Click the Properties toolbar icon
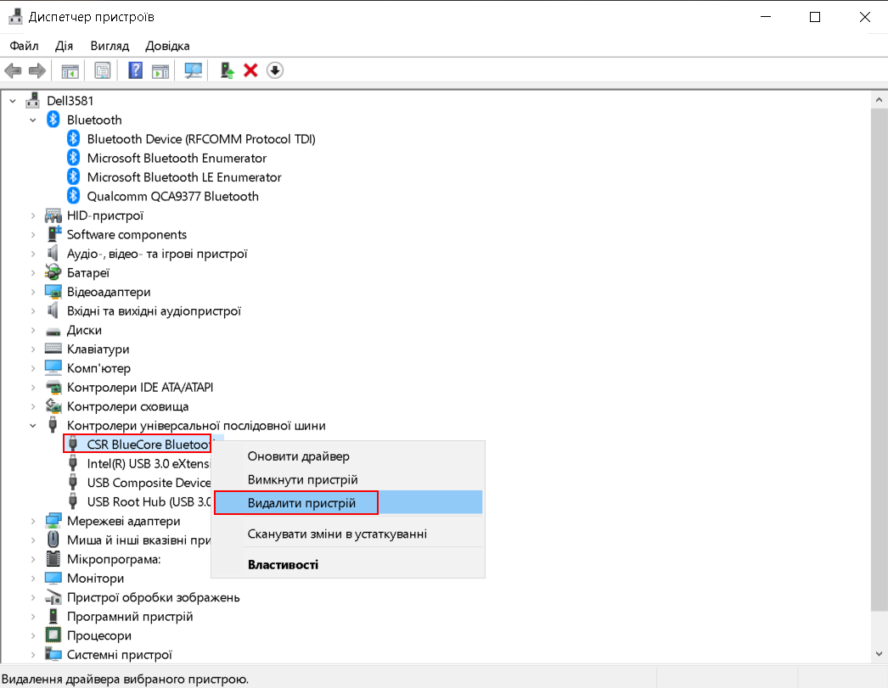Screen dimensions: 888x688 [103, 70]
